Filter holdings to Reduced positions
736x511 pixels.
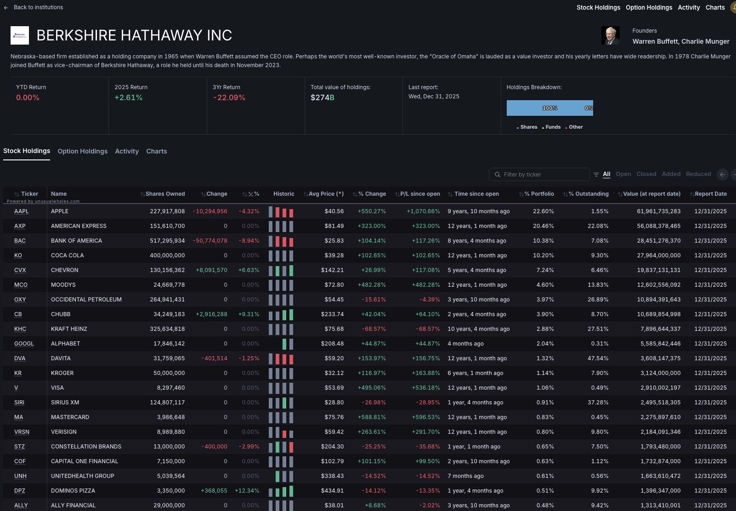[698, 174]
